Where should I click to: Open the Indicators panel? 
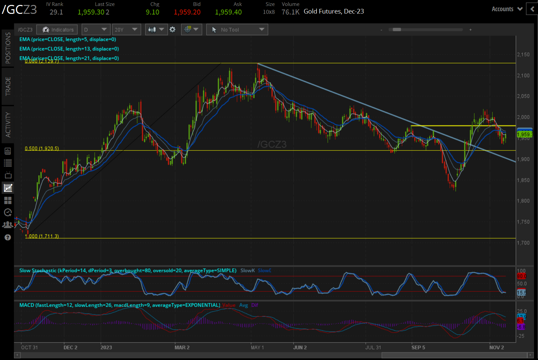56,29
